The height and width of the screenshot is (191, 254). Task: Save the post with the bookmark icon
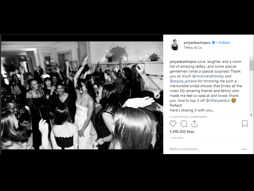[x=244, y=124]
